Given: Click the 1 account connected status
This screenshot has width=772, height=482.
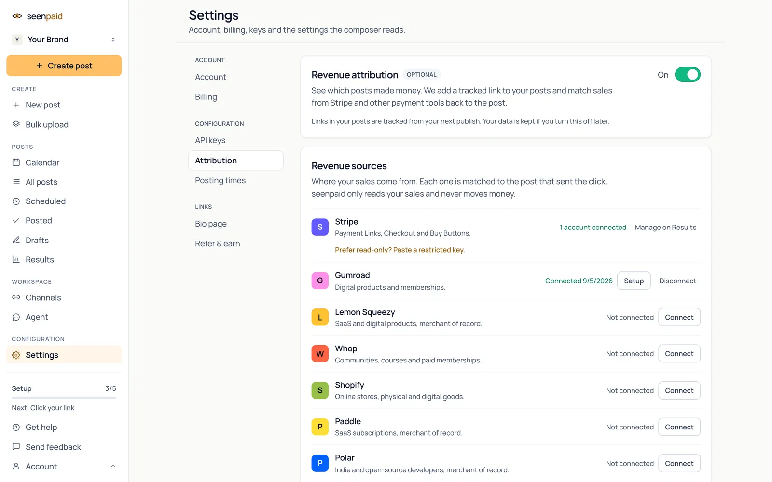Looking at the screenshot, I should click(593, 228).
